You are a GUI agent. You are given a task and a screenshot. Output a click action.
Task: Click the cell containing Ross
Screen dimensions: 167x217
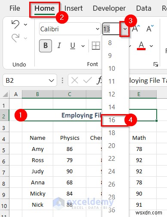(37, 160)
